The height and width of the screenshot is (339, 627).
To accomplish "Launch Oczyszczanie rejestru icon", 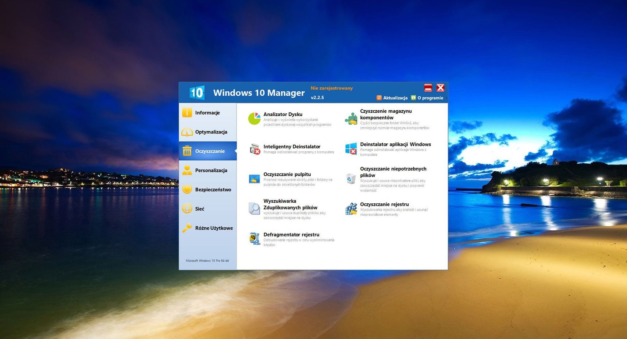I will (351, 209).
